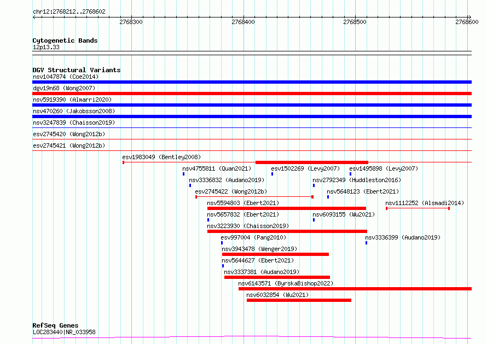Click the red bar under nsv3337381
This screenshot has width=487, height=344.
coord(277,277)
